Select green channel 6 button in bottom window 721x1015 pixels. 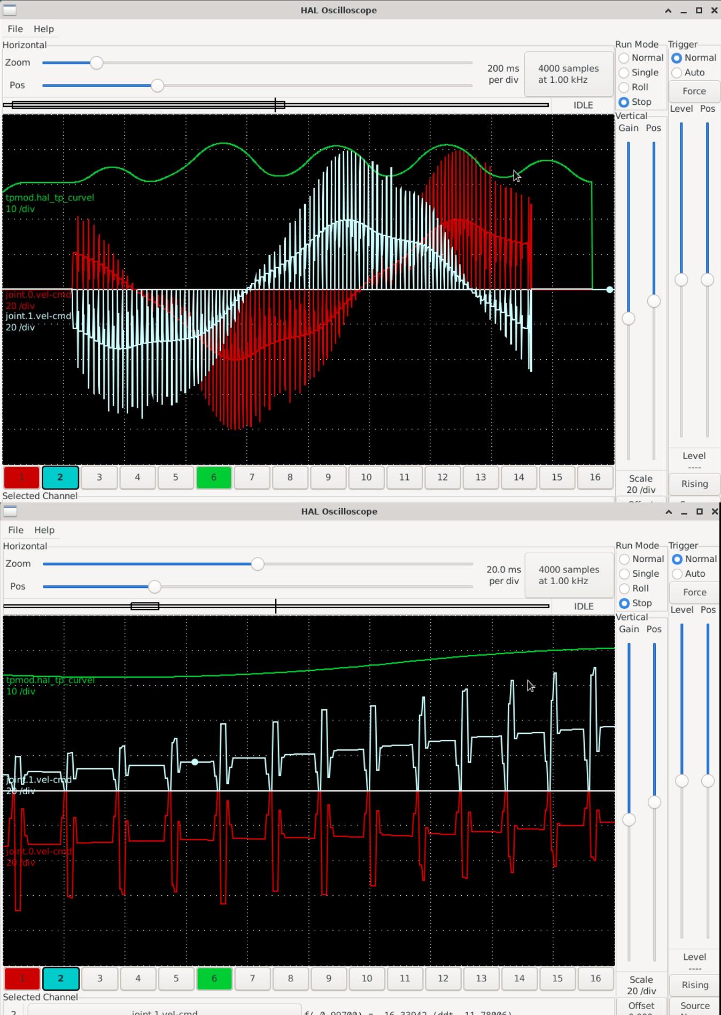(x=214, y=979)
